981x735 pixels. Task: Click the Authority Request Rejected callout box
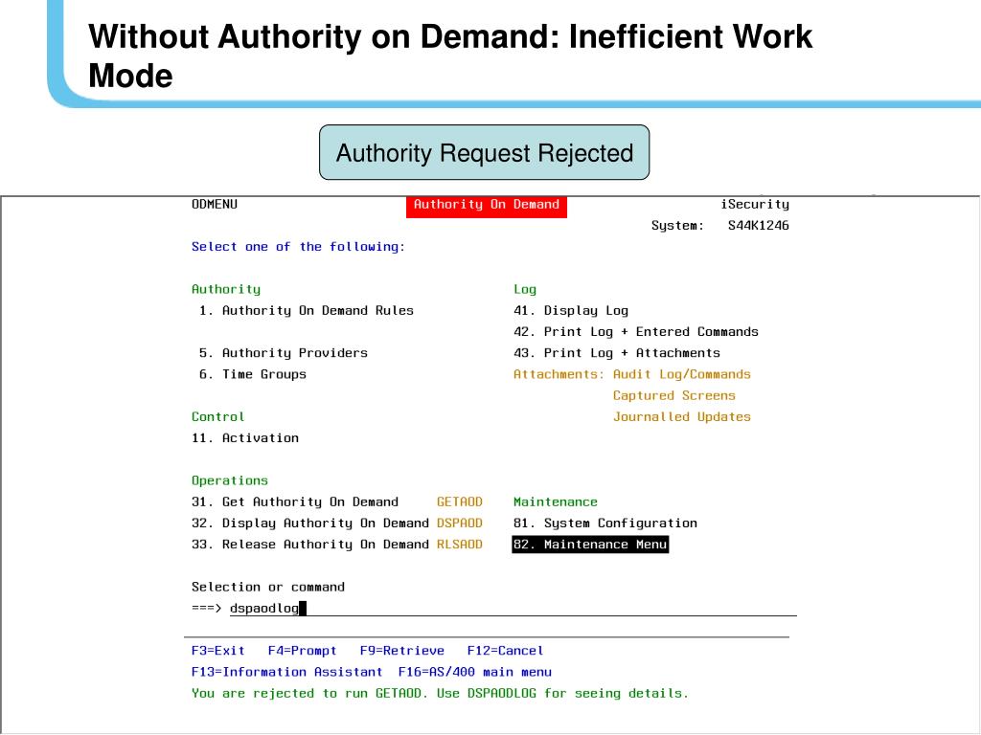[x=484, y=152]
